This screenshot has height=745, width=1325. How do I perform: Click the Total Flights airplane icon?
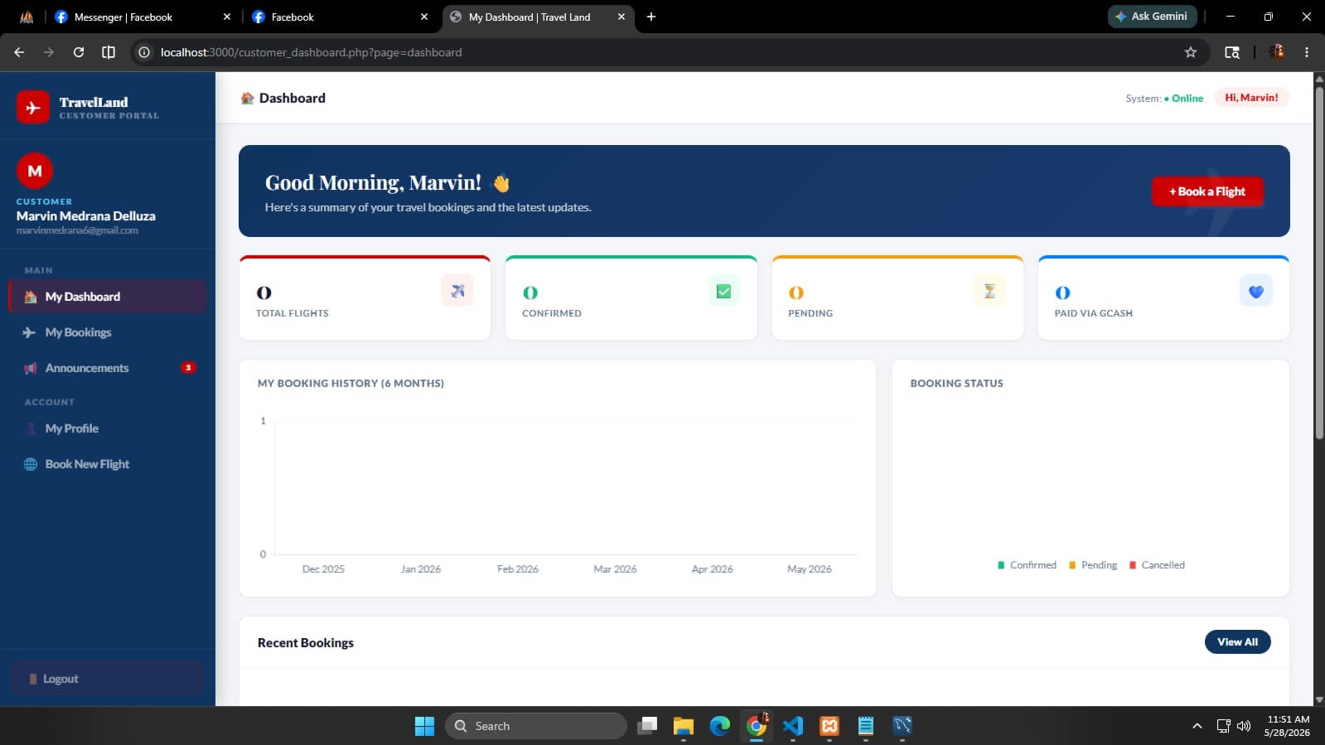tap(457, 291)
